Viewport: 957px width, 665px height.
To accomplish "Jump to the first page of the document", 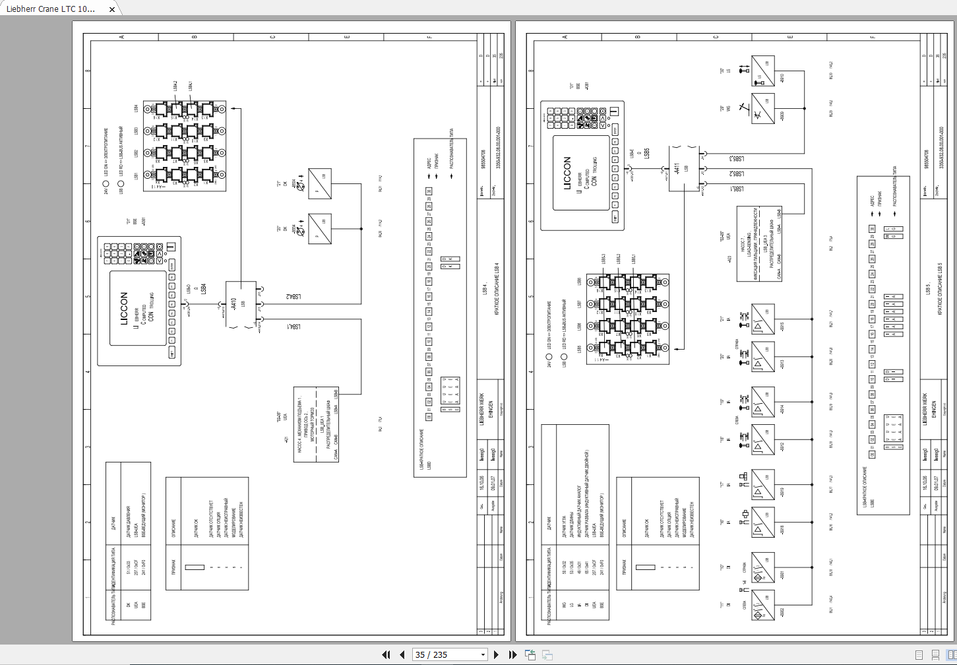I will point(386,654).
